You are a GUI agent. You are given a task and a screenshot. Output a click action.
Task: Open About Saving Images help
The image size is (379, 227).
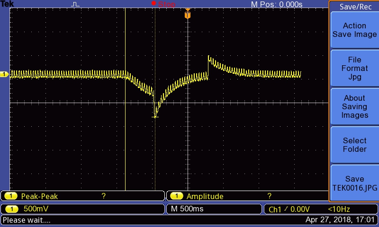[354, 106]
